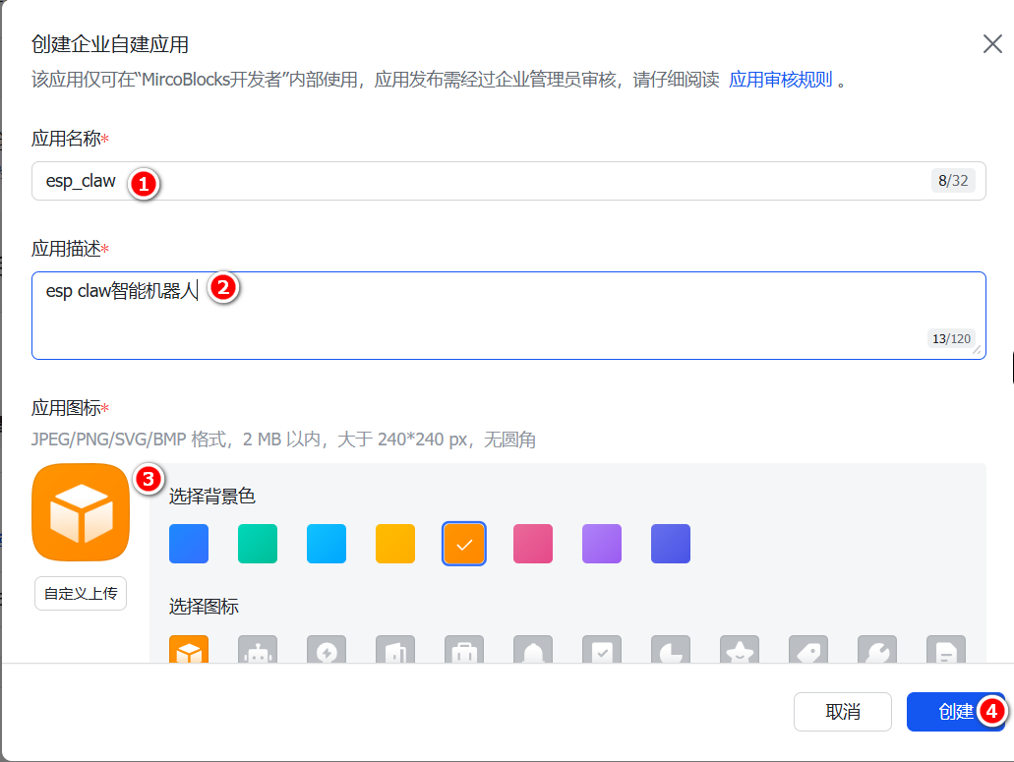This screenshot has width=1014, height=762.
Task: Choose the blue background color
Action: 189,544
